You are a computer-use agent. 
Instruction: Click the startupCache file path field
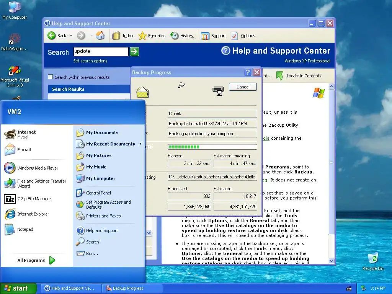point(212,177)
